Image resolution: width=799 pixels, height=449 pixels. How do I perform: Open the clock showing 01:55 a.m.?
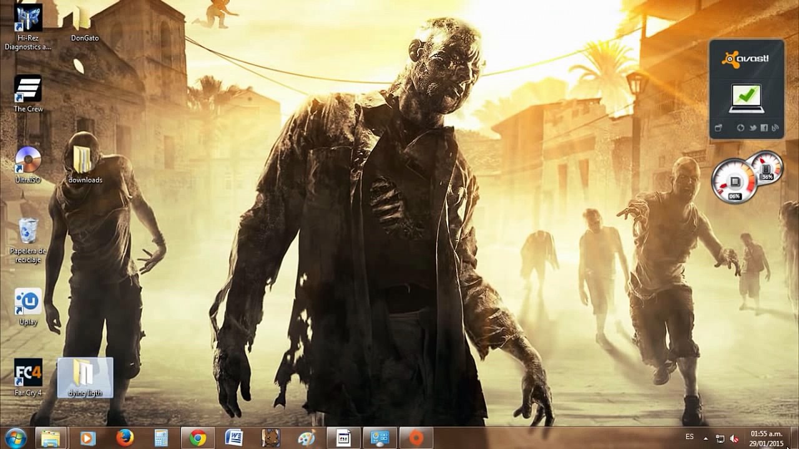click(x=767, y=438)
